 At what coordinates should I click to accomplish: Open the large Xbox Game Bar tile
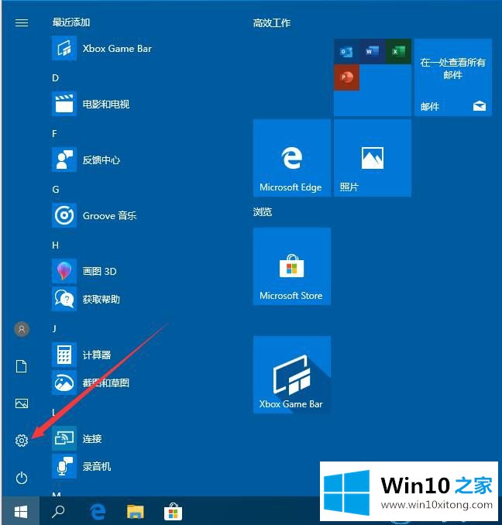292,375
